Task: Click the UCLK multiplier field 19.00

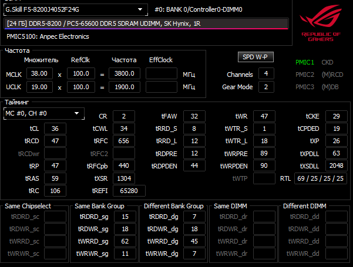Action: (39, 87)
